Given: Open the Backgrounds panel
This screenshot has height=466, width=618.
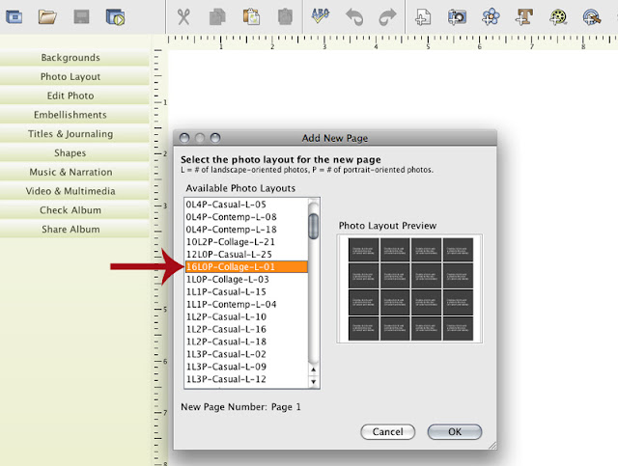Looking at the screenshot, I should [74, 58].
